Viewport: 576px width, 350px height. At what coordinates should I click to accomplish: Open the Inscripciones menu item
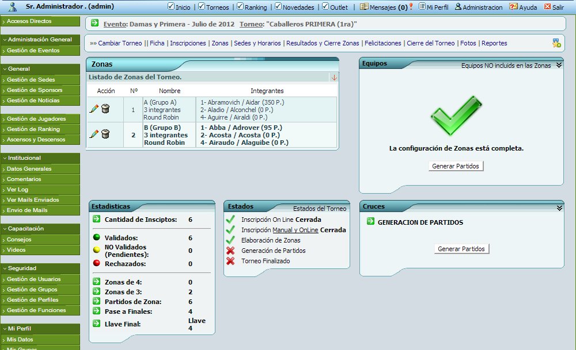tap(188, 43)
